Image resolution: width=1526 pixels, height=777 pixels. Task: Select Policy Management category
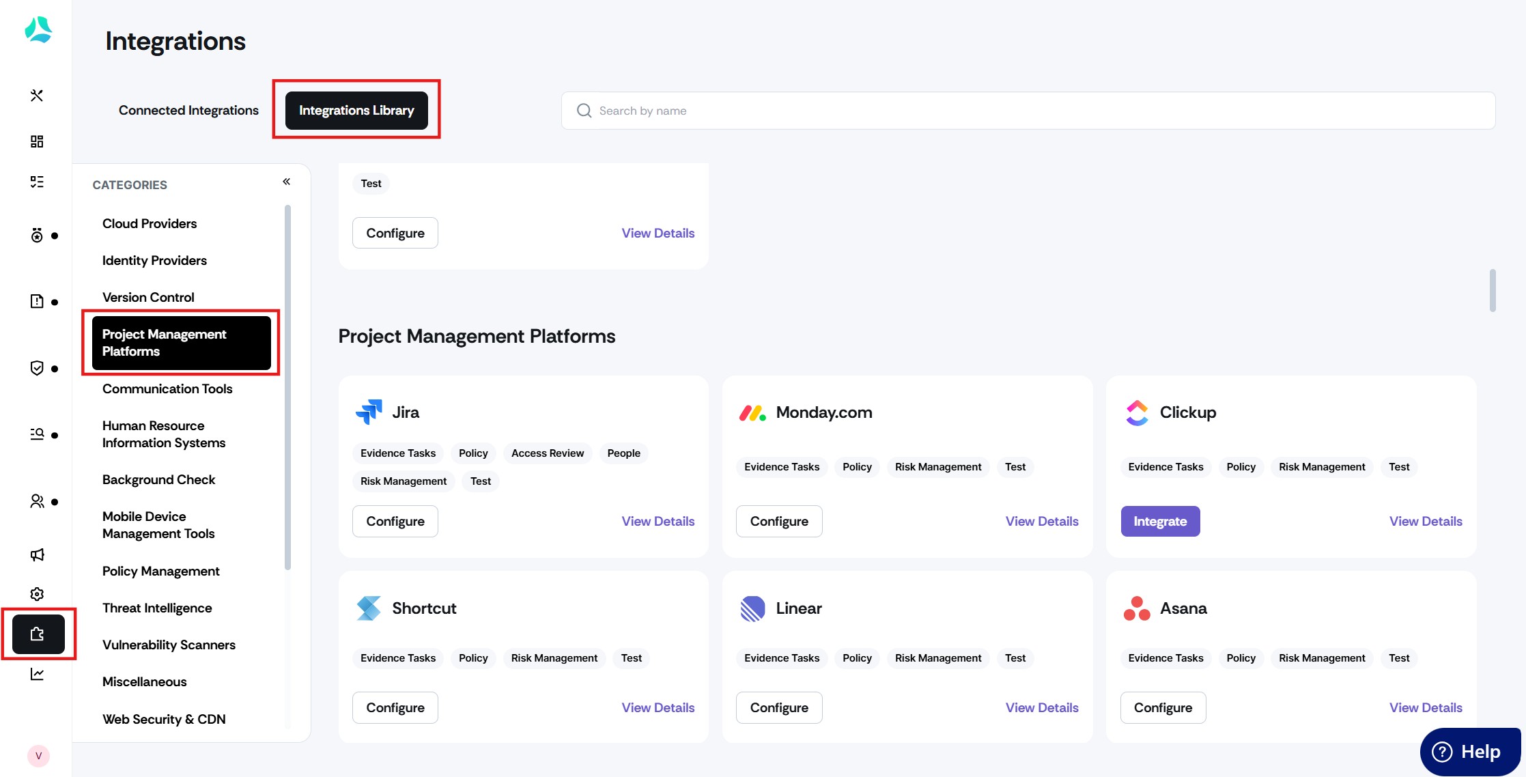(x=160, y=571)
